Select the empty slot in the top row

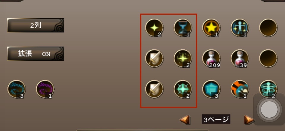pos(268,28)
